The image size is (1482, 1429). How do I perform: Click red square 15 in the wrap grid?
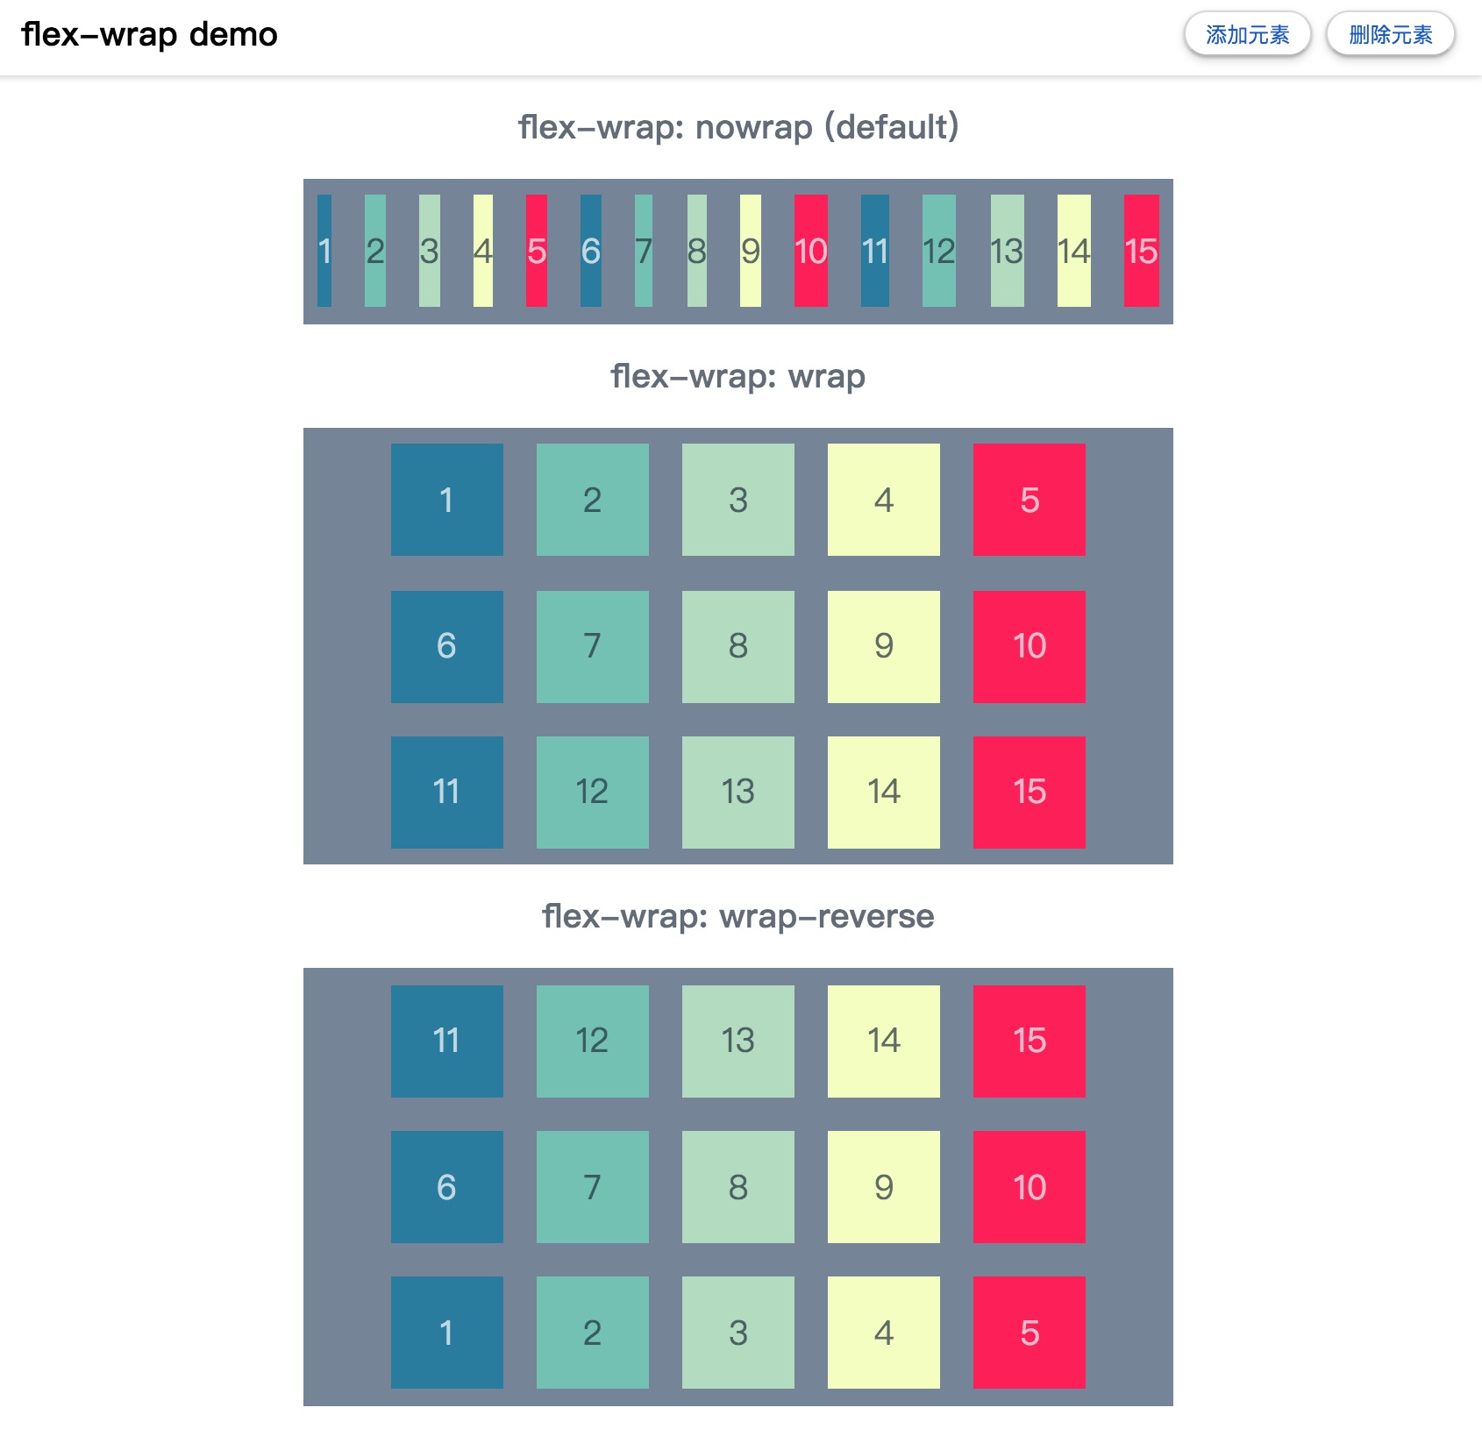pos(1029,792)
